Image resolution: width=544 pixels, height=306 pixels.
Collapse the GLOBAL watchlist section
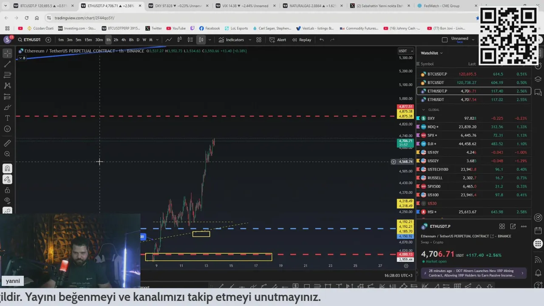(423, 110)
